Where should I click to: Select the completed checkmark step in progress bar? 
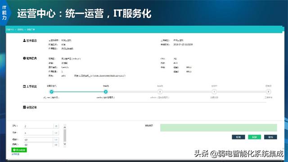[x=52, y=92]
